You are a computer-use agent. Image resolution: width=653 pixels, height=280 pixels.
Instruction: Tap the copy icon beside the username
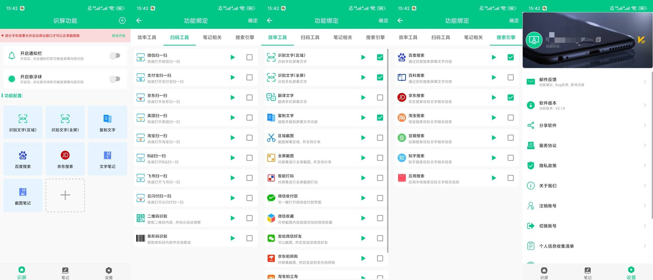click(x=598, y=40)
